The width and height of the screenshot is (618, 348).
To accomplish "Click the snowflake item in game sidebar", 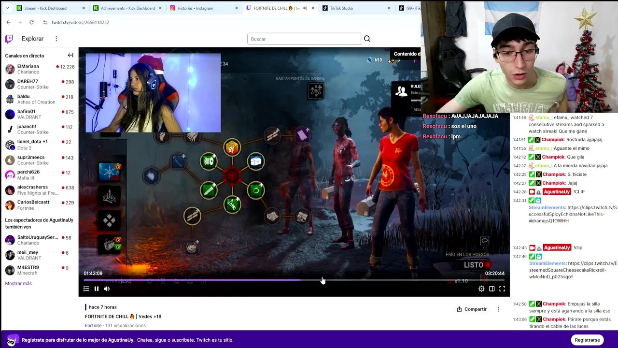I will pos(110,172).
